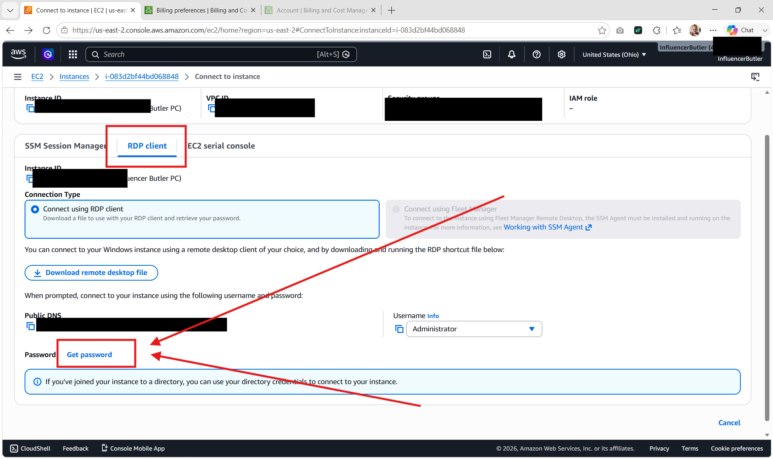Click the AWS logo home icon
Screen dimensions: 773x459
coord(19,54)
